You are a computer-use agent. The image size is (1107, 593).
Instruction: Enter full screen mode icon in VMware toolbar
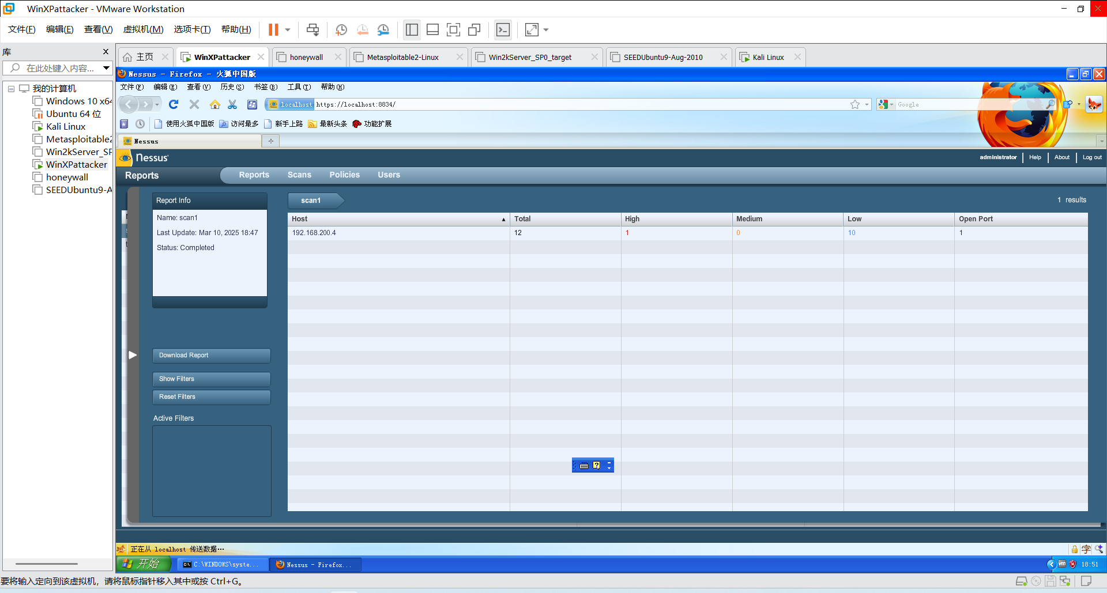click(454, 29)
